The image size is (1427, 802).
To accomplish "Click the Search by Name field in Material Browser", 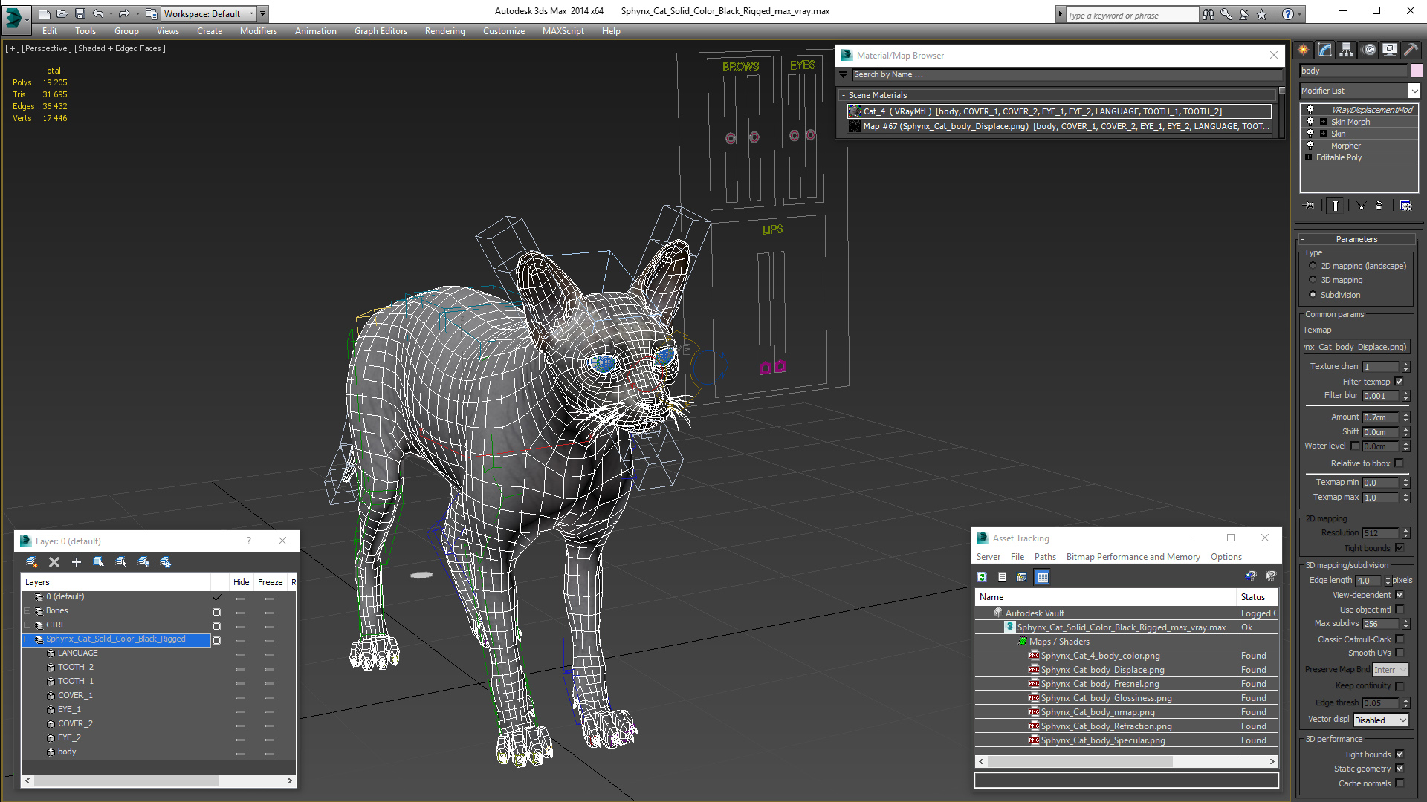I will click(x=1067, y=74).
